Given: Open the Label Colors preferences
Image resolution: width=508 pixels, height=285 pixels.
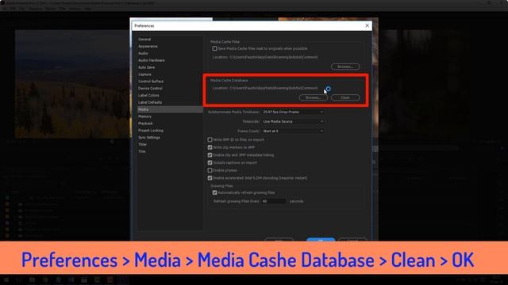Looking at the screenshot, I should click(148, 95).
